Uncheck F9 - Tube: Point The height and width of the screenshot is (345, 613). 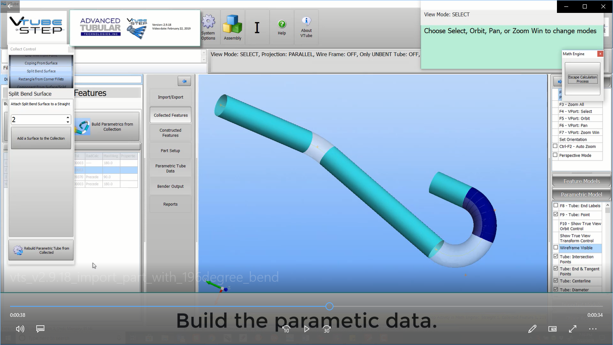point(556,214)
